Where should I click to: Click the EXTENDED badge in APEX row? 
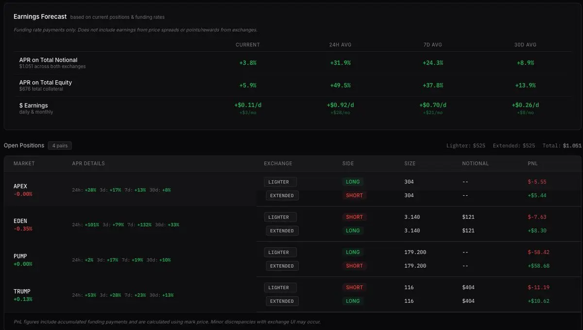point(282,195)
